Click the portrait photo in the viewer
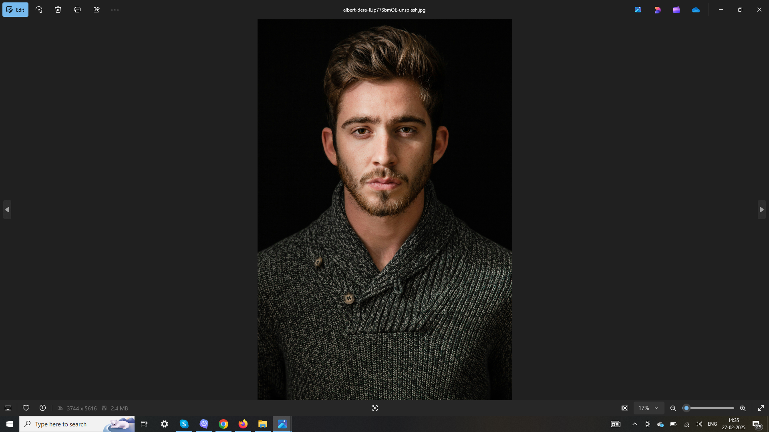Image resolution: width=769 pixels, height=432 pixels. [x=384, y=210]
